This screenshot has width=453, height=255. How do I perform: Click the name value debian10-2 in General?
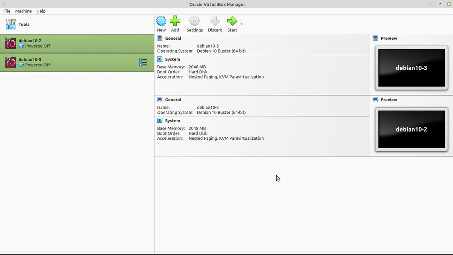[208, 108]
